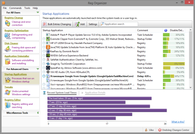Open the Commands menu
Screen dimensions: 195x134
coord(15,8)
